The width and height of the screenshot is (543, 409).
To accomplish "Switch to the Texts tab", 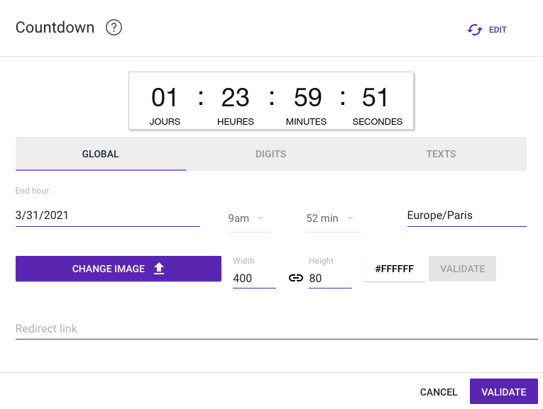I will (441, 154).
